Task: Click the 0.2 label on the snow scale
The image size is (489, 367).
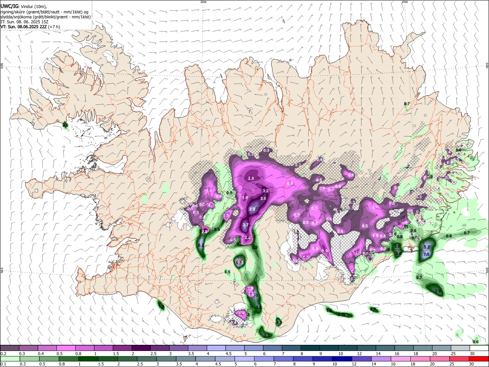Action: click(3, 354)
